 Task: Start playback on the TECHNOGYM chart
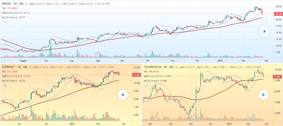(263, 95)
